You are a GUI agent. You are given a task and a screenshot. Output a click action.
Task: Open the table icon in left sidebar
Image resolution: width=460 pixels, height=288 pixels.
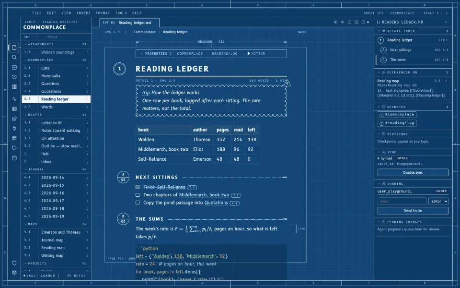pos(14,109)
